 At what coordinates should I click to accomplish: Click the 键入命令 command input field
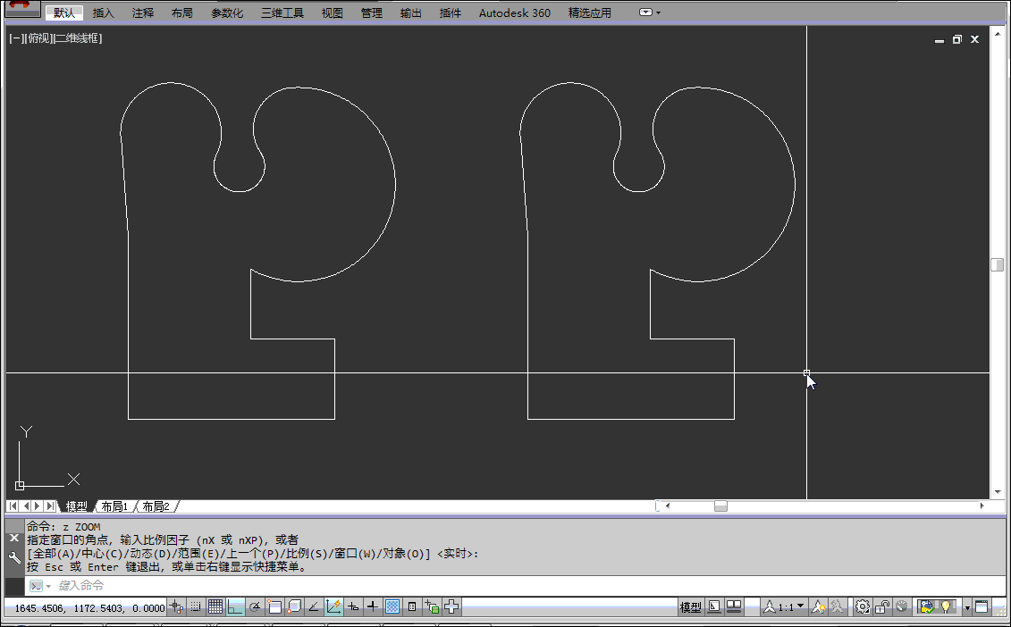(x=516, y=586)
